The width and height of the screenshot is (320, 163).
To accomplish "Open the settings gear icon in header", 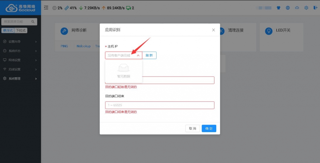I will tap(306, 8).
